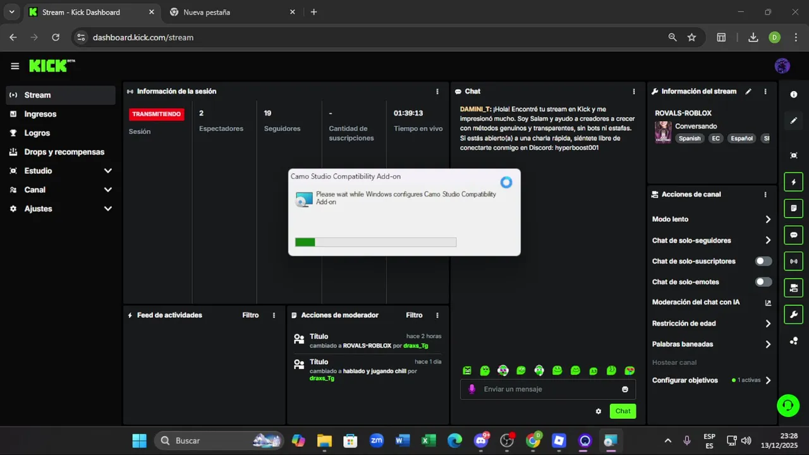
Task: Open Feed de actividades three-dot menu
Action: 274,315
